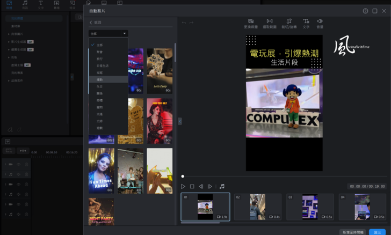The width and height of the screenshot is (391, 235).
Task: Select the 婚禮 category option
Action: click(x=100, y=100)
